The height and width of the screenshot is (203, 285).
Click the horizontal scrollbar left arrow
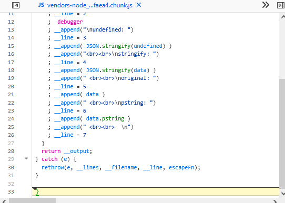click(4, 201)
